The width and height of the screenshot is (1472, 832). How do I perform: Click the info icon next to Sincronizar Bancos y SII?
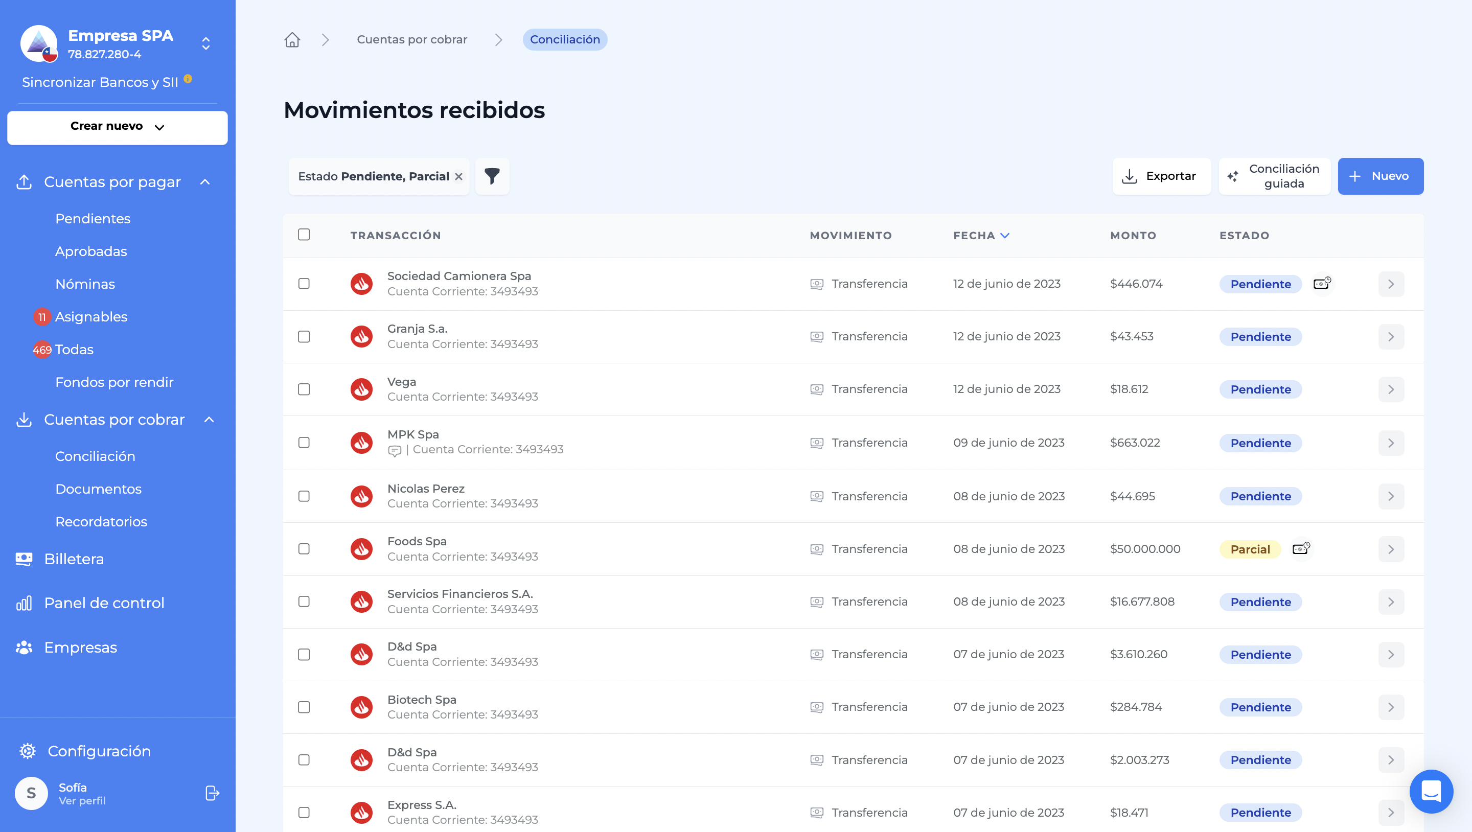pos(189,79)
